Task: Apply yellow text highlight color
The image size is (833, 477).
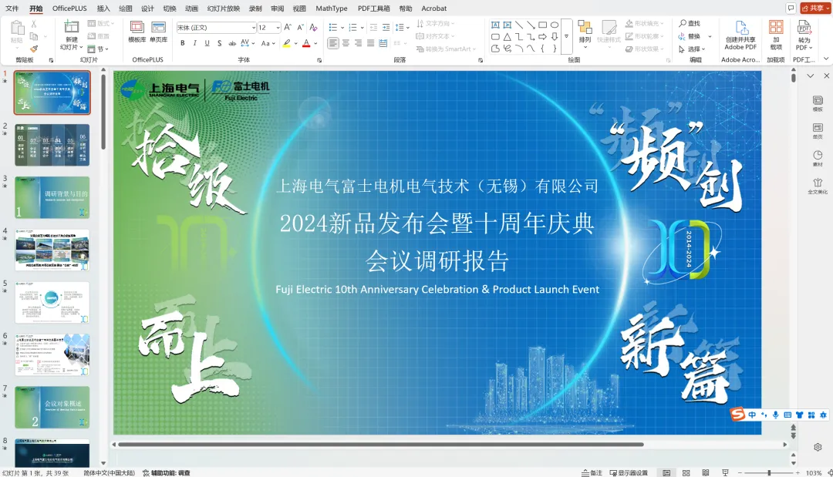Action: (x=286, y=43)
